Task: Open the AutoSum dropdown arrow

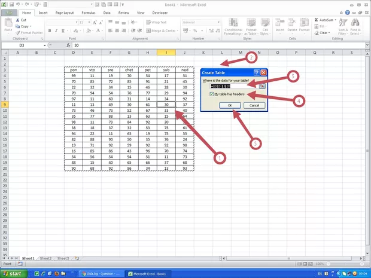Action: (x=334, y=20)
